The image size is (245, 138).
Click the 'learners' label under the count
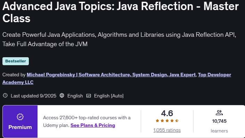[x=219, y=131]
